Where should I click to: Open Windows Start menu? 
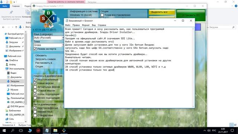[x=4, y=131]
